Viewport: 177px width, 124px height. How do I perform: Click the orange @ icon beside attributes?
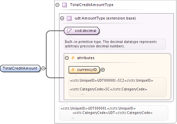tap(73, 58)
